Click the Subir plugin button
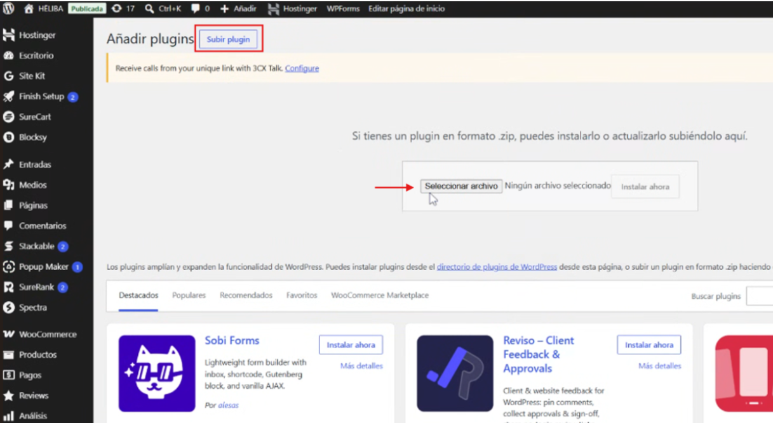This screenshot has height=423, width=773. point(229,39)
